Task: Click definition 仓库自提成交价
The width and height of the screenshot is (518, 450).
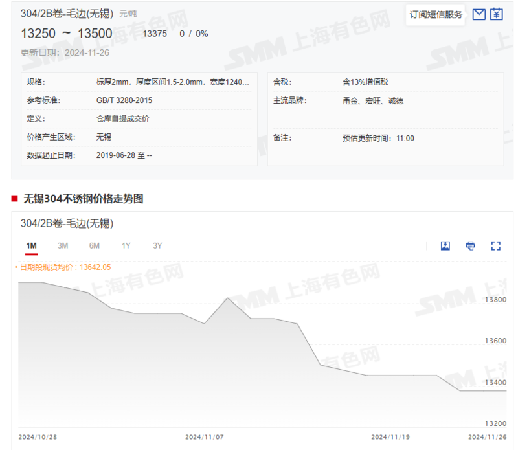Action: (122, 118)
